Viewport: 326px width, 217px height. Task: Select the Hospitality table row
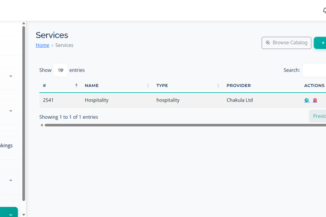tap(163, 100)
